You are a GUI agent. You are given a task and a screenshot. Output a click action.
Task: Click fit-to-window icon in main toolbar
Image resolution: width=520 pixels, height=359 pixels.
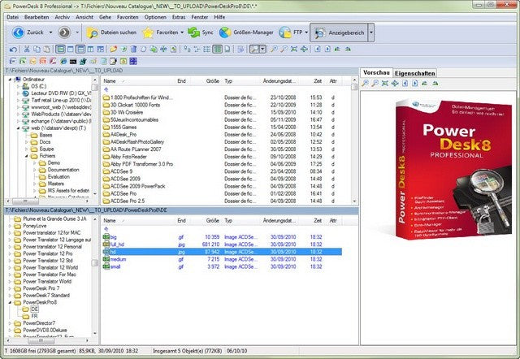294,50
